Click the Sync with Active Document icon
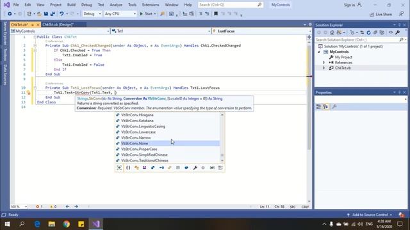Image resolution: width=410 pixels, height=230 pixels. click(x=362, y=33)
